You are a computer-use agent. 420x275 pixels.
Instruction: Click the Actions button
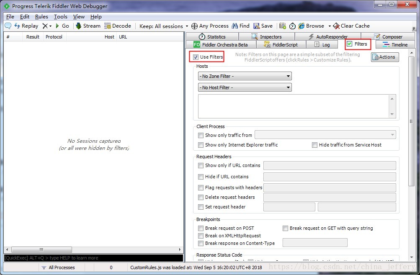[x=385, y=57]
